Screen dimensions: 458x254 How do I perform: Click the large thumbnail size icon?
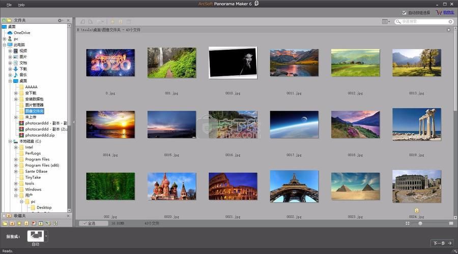(451, 224)
